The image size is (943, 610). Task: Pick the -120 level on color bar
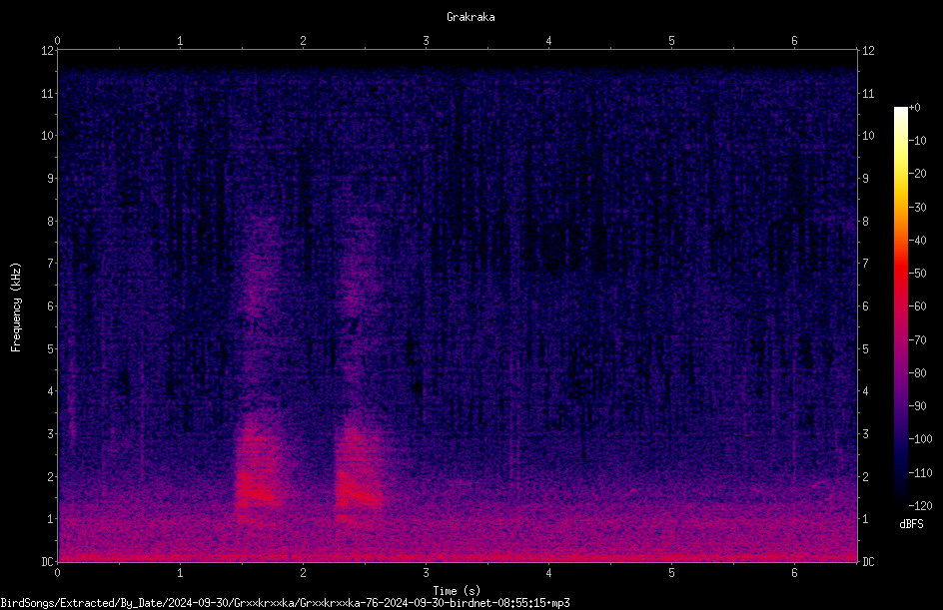[920, 505]
